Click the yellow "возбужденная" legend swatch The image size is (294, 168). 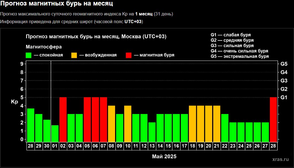(74, 55)
